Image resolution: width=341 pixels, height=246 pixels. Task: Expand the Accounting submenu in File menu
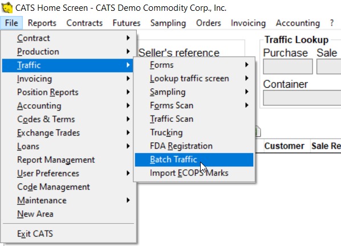(68, 106)
